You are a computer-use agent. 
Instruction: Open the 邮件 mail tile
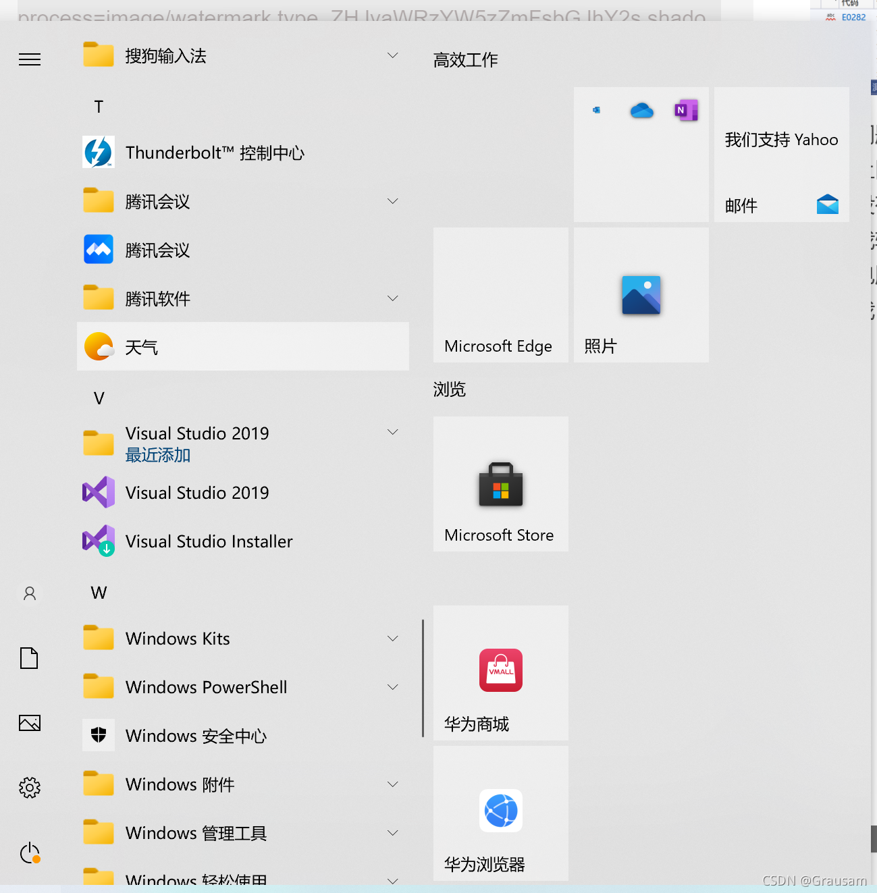click(782, 155)
